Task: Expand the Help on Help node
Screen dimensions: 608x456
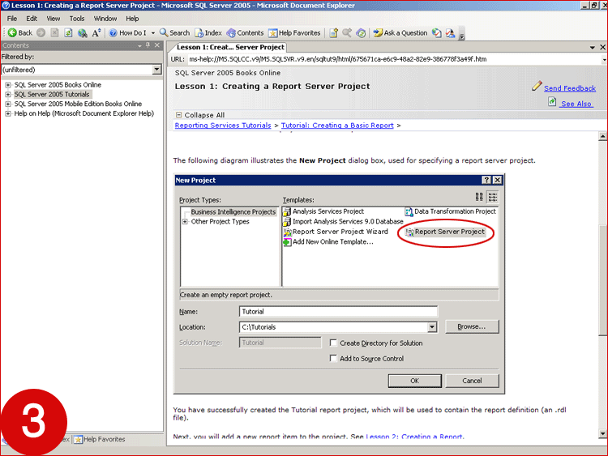Action: (8, 113)
